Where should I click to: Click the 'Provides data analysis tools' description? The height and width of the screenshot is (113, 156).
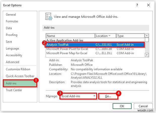pos(109,84)
